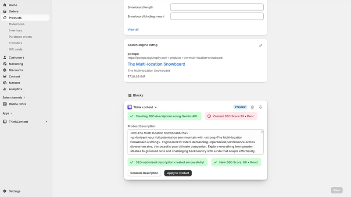Click the Analytics bar chart icon
This screenshot has width=351, height=197.
click(x=5, y=89)
